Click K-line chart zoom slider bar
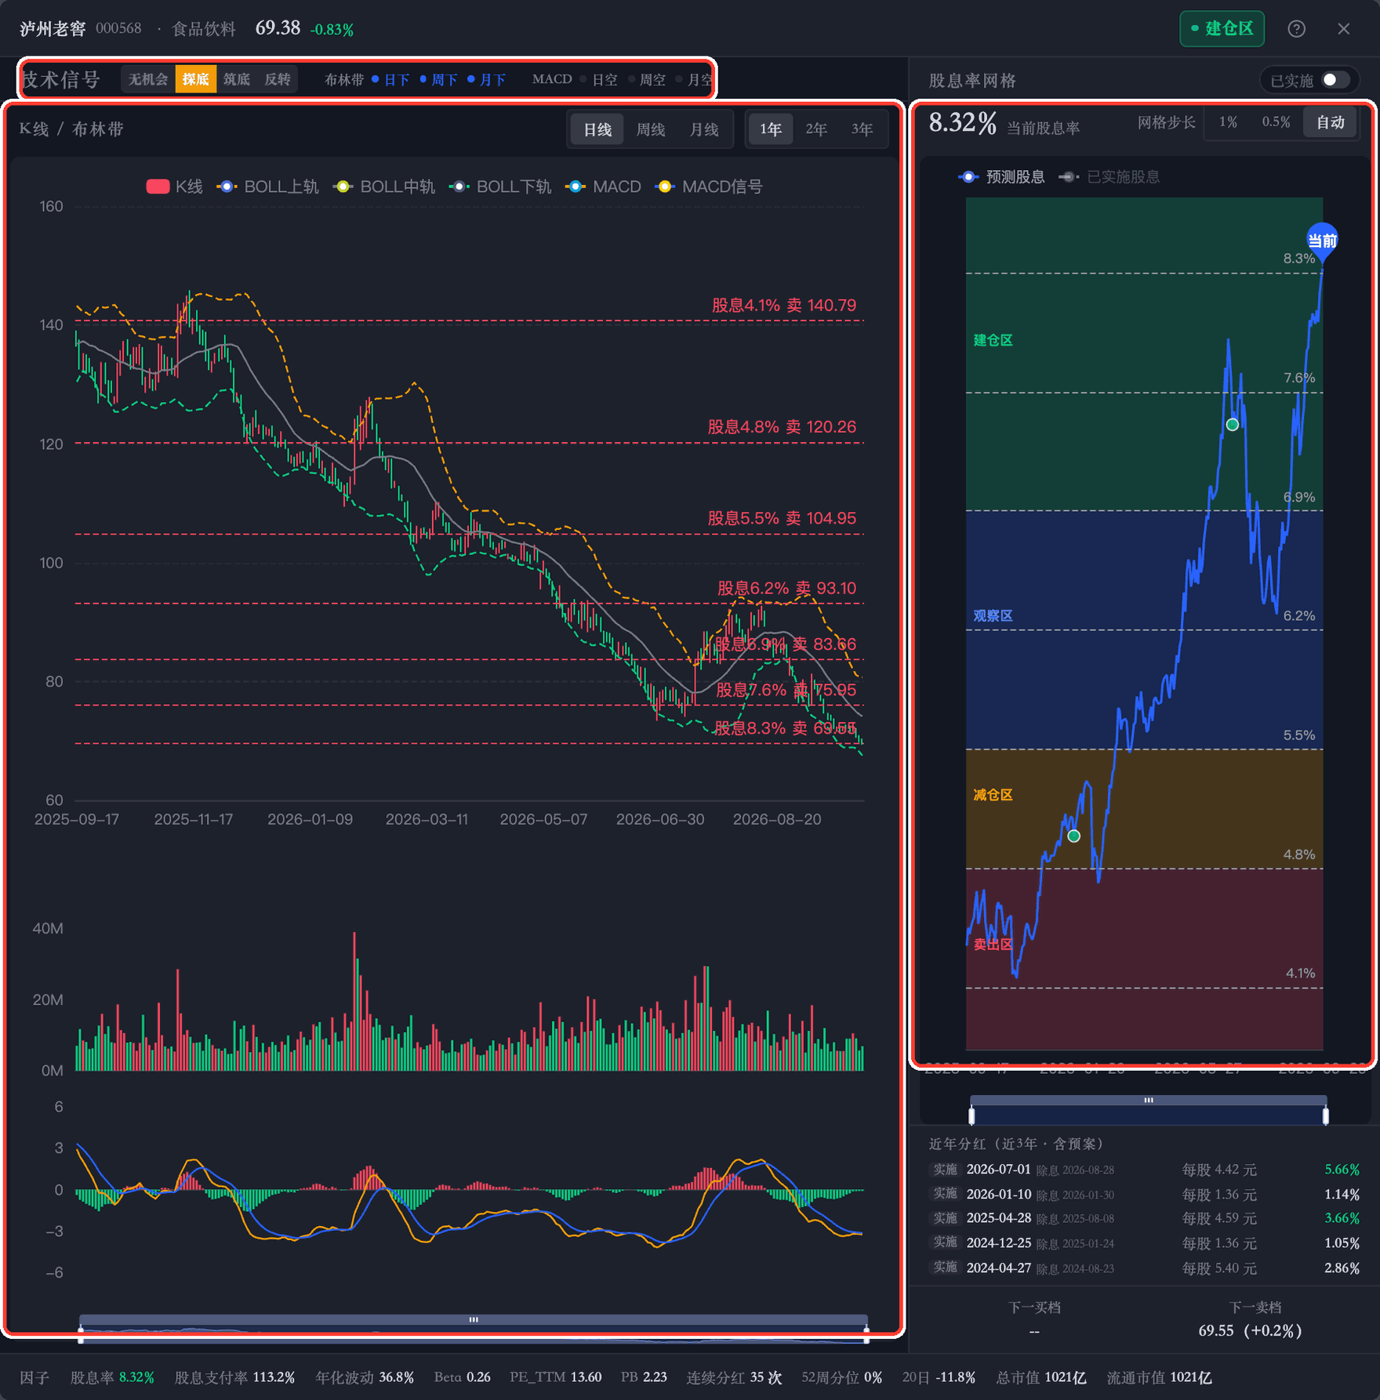 coord(474,1320)
